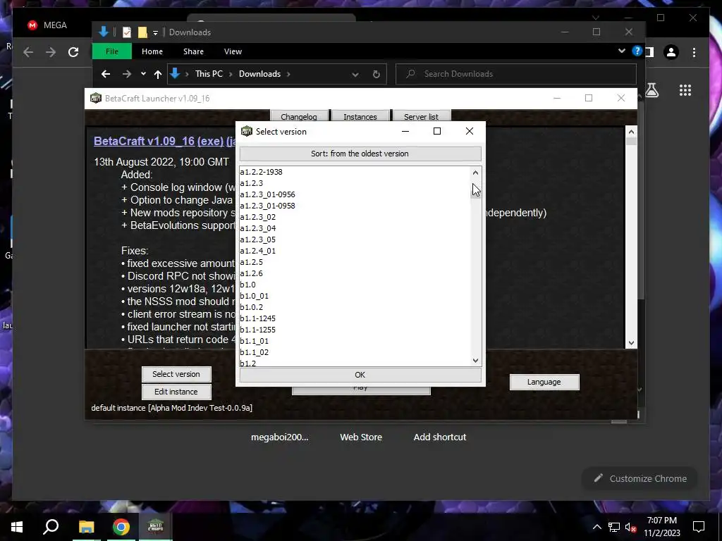The image size is (722, 541).
Task: Select version b1.1-1245
Action: (355, 318)
